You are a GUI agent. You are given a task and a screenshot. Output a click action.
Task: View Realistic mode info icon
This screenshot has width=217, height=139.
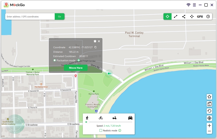[x=120, y=130]
